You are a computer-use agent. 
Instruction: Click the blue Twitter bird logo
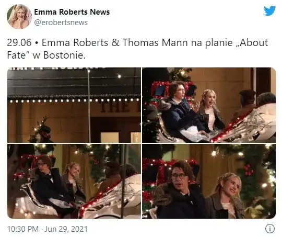269,11
